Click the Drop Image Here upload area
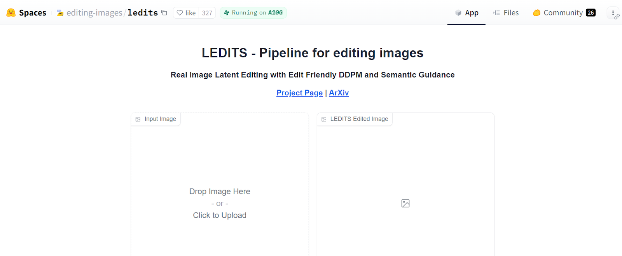 pyautogui.click(x=220, y=203)
